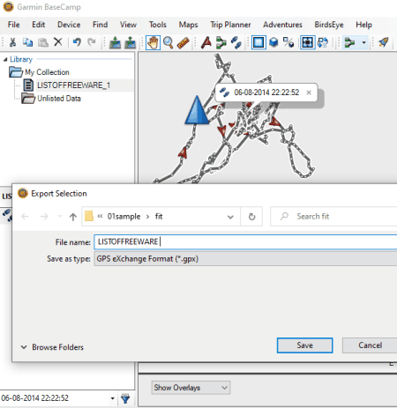Screen dimensions: 397x408
Task: Open the Show Overlays dropdown
Action: pos(191,388)
